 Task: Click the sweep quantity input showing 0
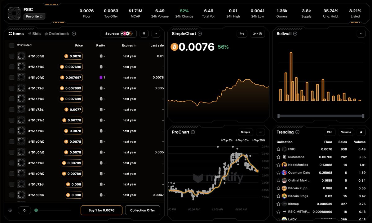(24, 210)
